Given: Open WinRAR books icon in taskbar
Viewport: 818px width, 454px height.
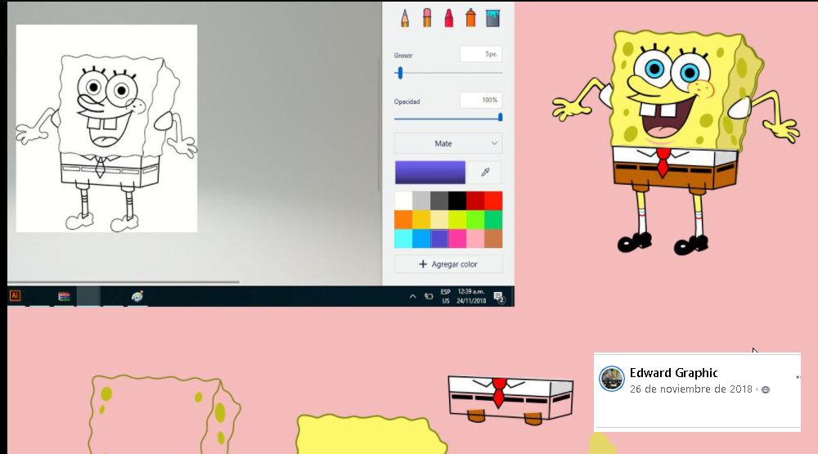Looking at the screenshot, I should [64, 296].
